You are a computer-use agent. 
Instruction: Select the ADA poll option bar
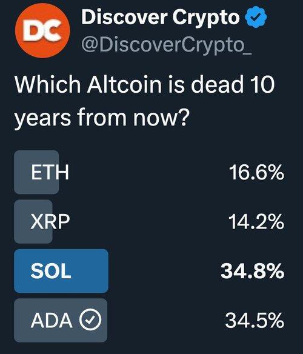(61, 320)
